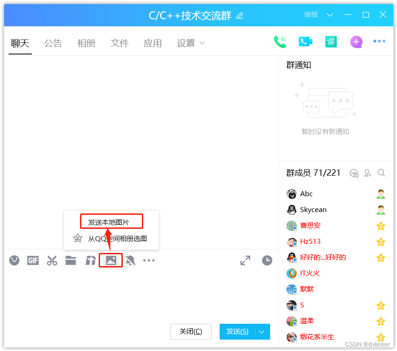Click the GIF sticker icon
Image resolution: width=397 pixels, height=351 pixels.
33,261
